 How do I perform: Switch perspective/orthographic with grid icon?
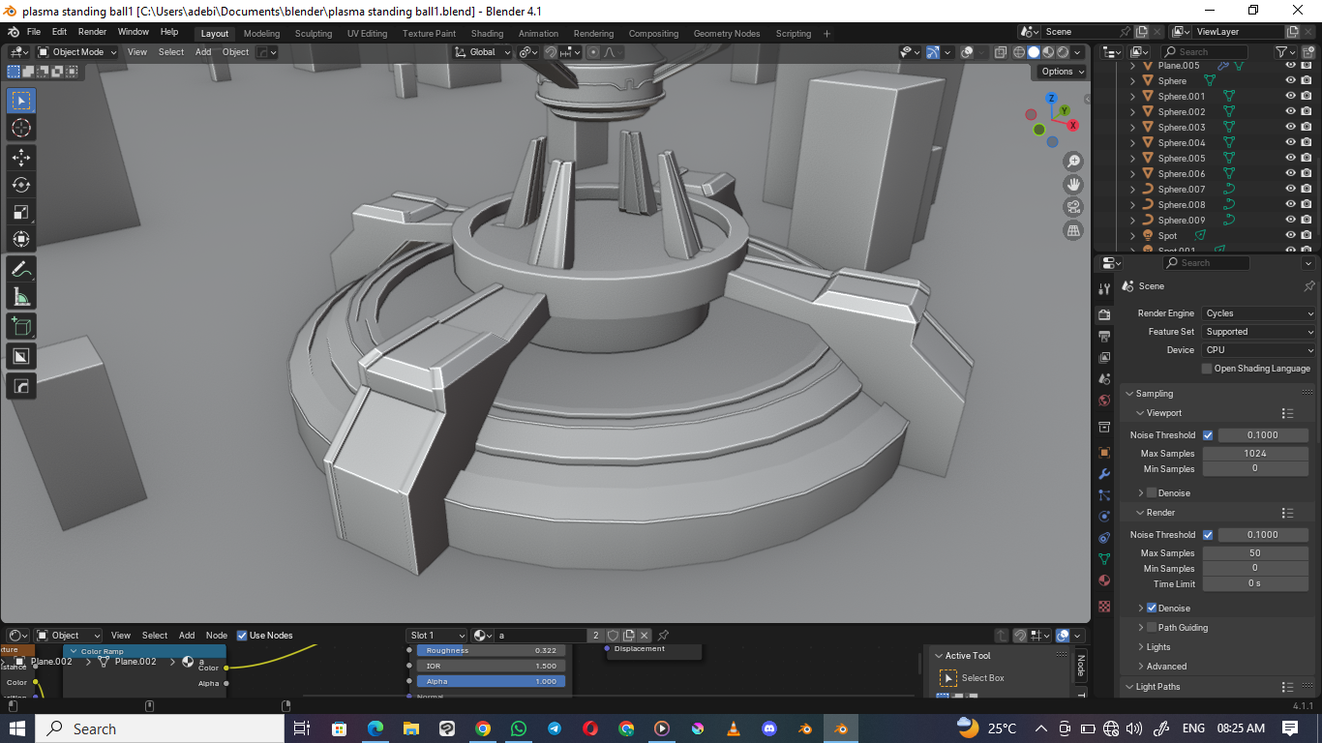[1073, 230]
